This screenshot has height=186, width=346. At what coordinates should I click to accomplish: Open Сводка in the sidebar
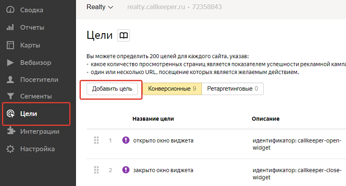pos(32,10)
